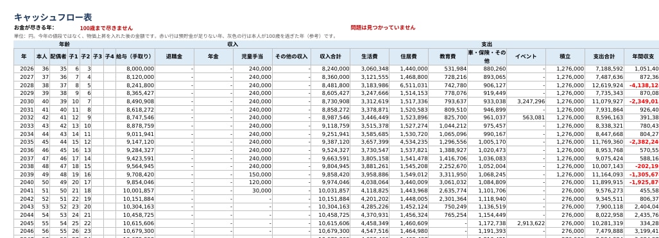Select income total cell 9,974,046

tap(330, 183)
